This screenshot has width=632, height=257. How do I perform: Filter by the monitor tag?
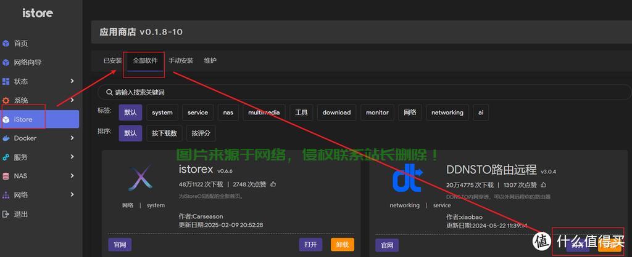pos(377,113)
